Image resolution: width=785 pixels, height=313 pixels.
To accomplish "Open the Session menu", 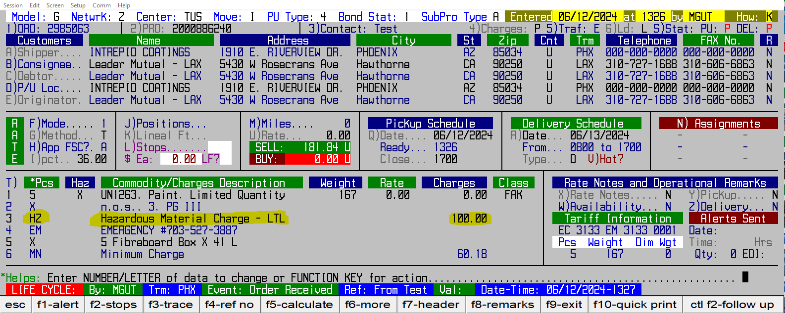I will point(13,5).
